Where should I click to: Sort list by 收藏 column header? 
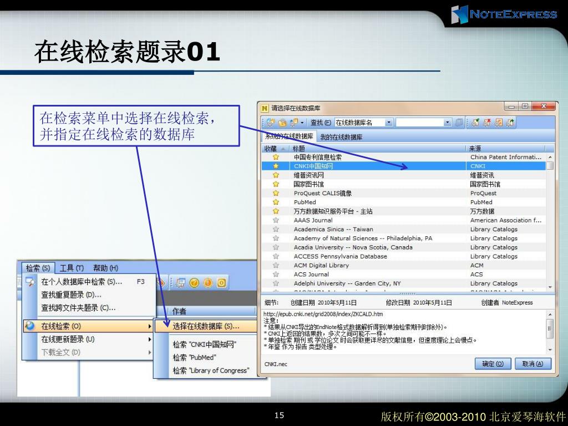click(275, 148)
